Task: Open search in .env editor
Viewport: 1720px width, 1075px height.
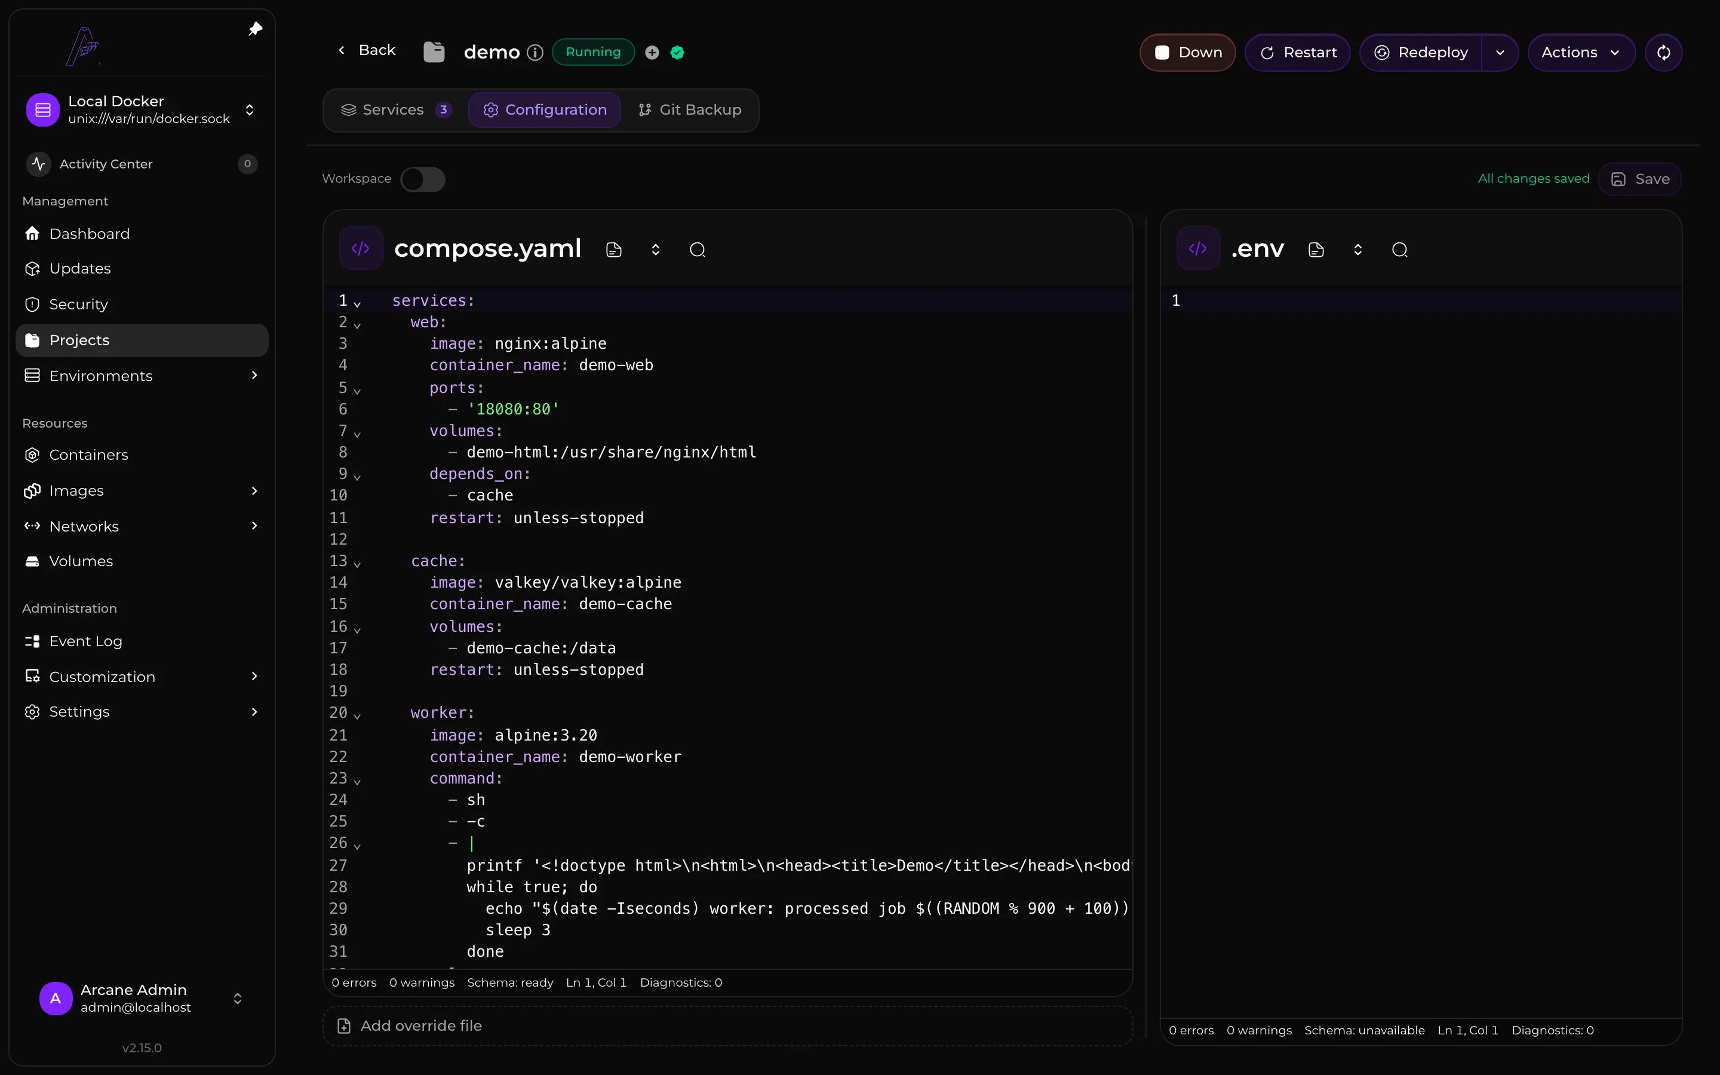Action: pyautogui.click(x=1400, y=250)
